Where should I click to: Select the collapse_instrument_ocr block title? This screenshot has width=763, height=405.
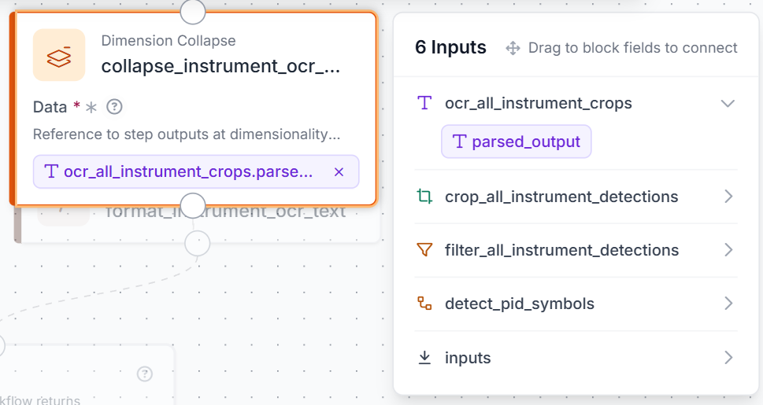coord(220,65)
